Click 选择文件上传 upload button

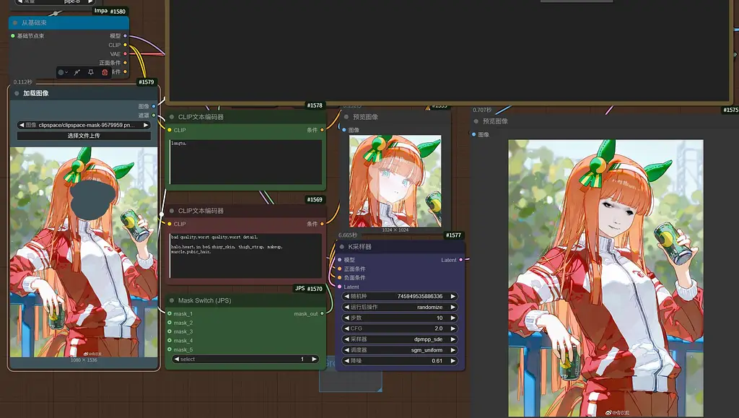(84, 136)
